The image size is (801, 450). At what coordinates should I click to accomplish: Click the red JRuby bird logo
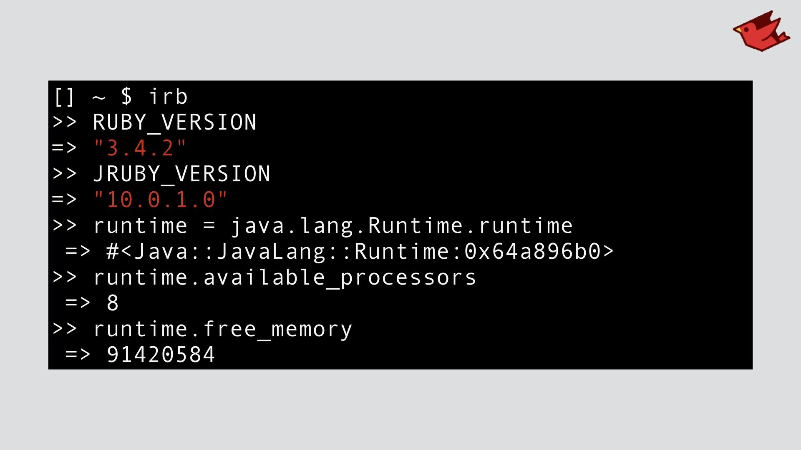click(x=761, y=32)
